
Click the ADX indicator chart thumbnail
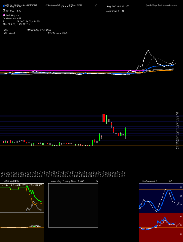point(22,198)
